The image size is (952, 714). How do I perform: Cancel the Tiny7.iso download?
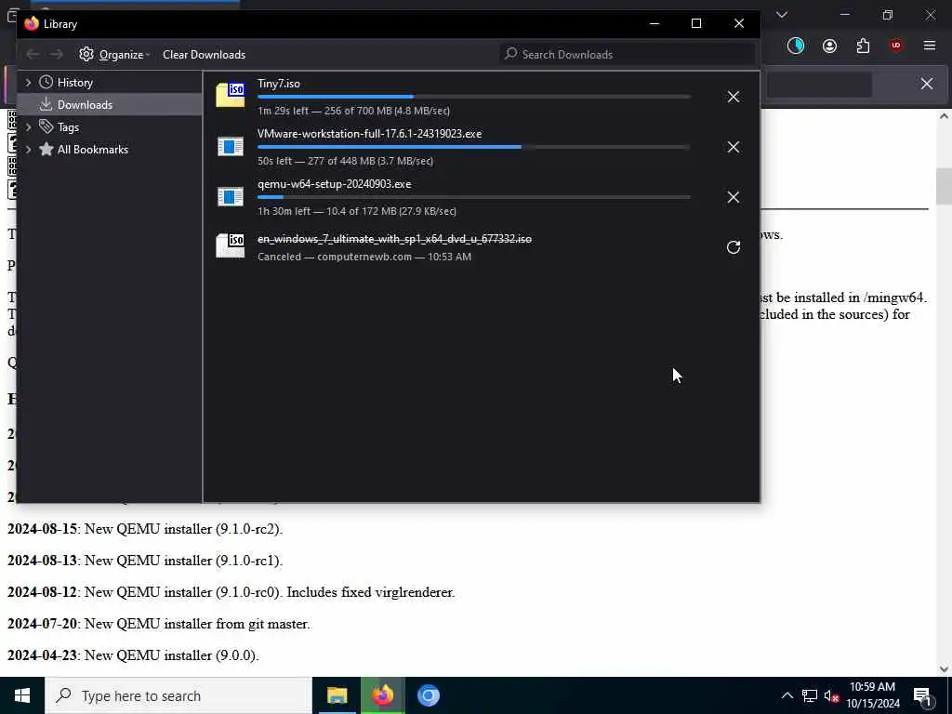click(x=733, y=97)
